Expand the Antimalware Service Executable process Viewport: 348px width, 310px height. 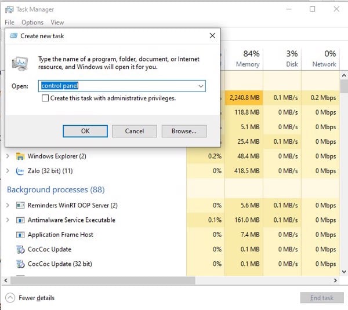[x=8, y=220]
